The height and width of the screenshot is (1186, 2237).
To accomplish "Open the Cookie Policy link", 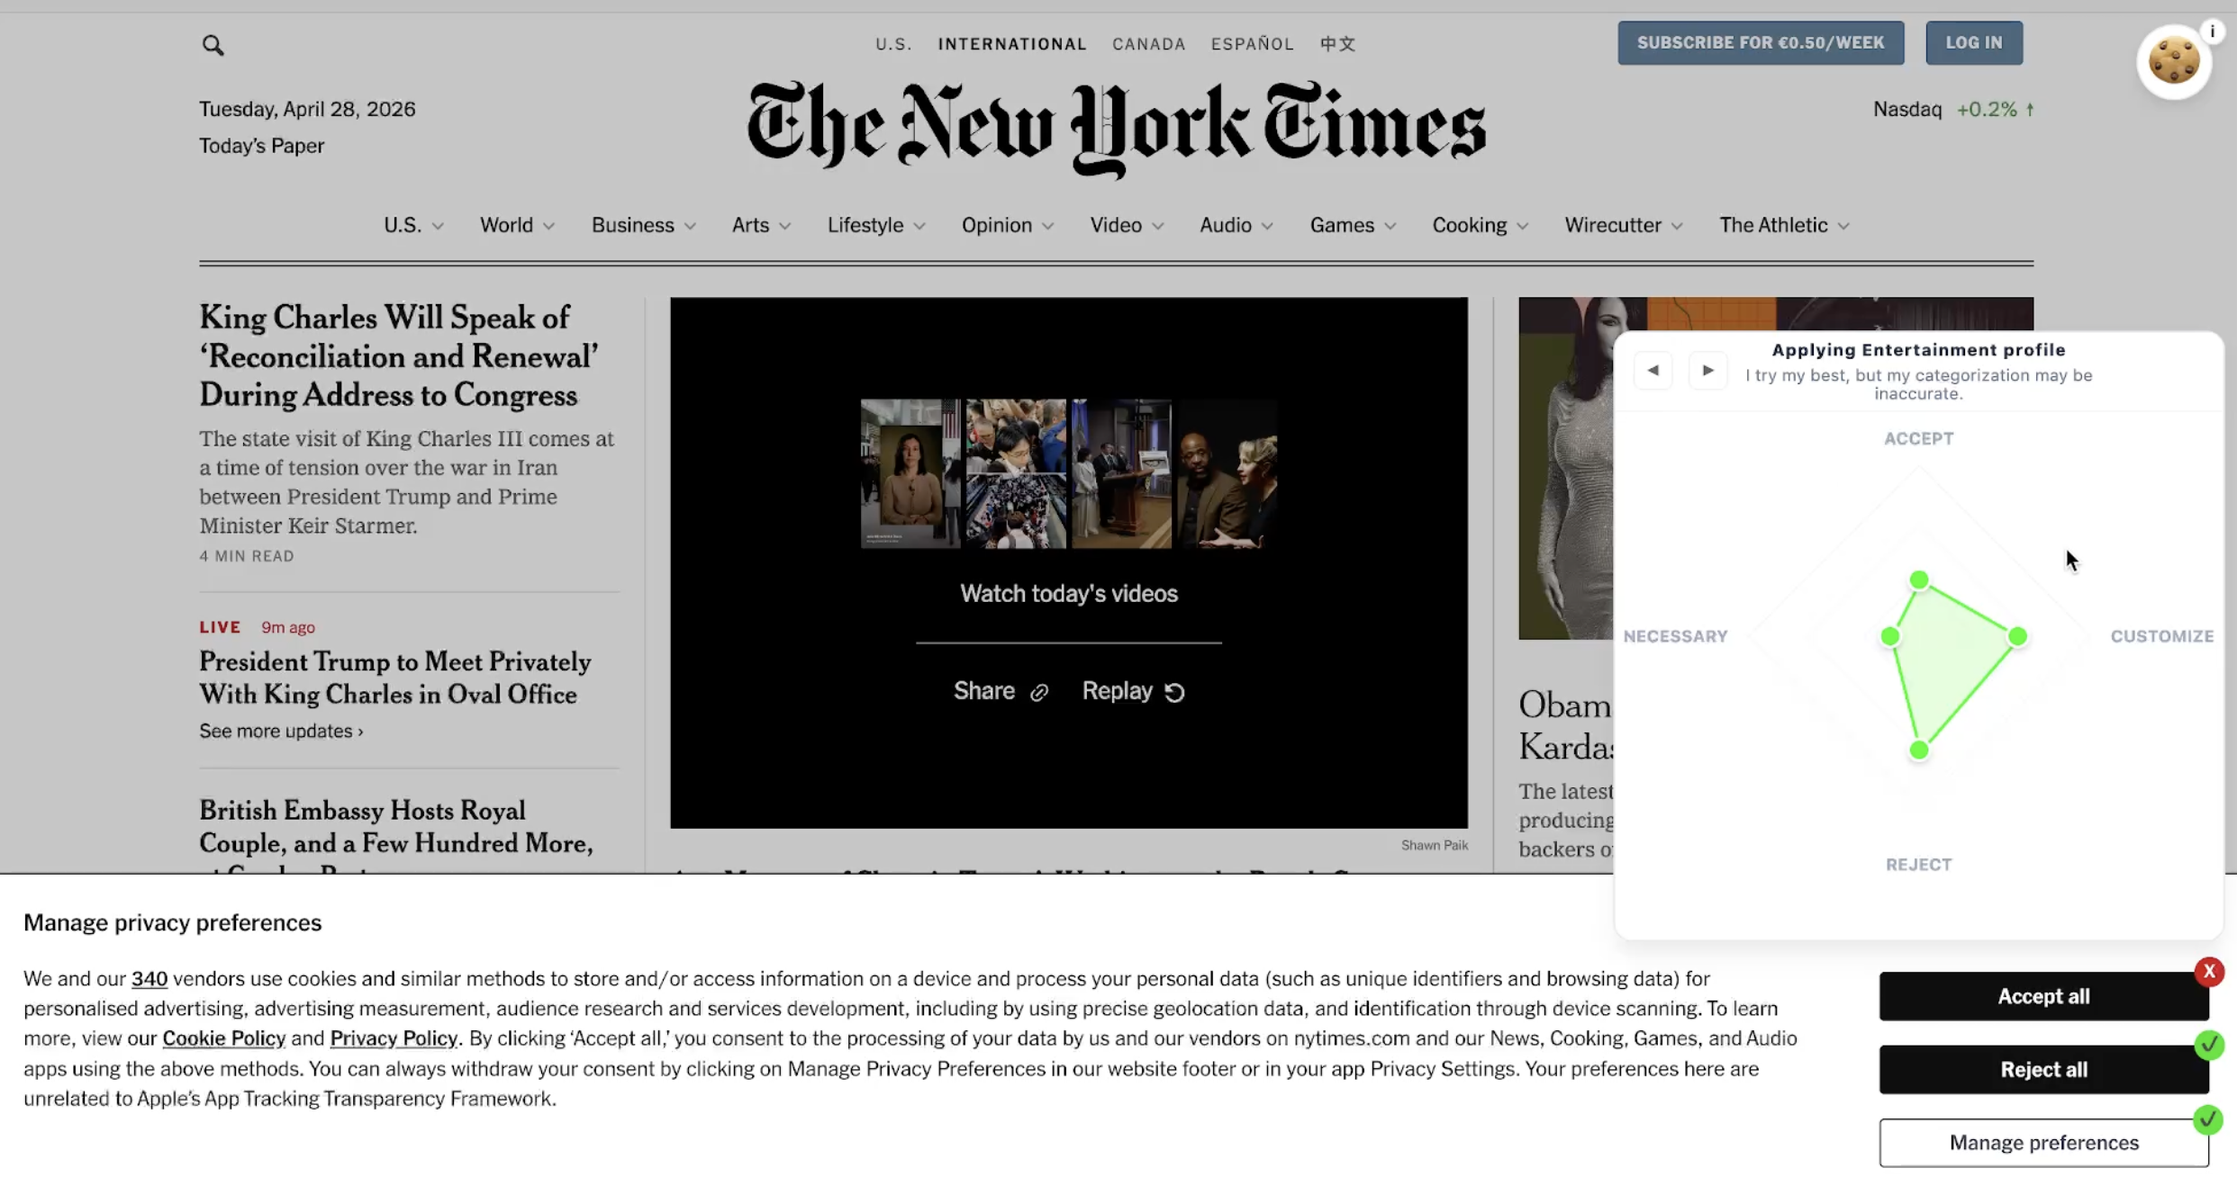I will (223, 1038).
